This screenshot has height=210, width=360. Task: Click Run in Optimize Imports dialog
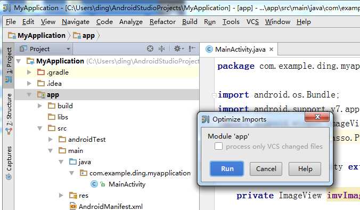227,169
